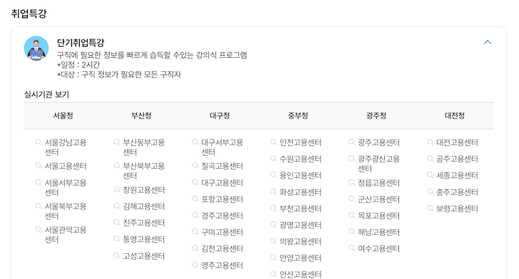Image resolution: width=519 pixels, height=279 pixels.
Task: Click search icon beside 여수고용센터
Action: (352, 249)
